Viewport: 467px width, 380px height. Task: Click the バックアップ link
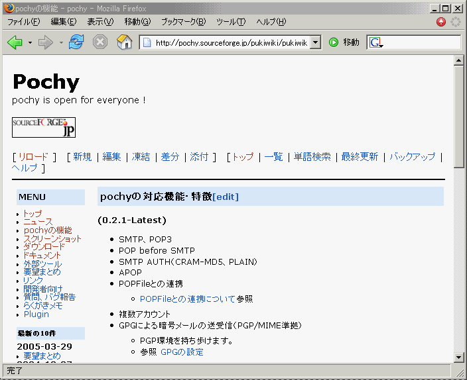[413, 157]
